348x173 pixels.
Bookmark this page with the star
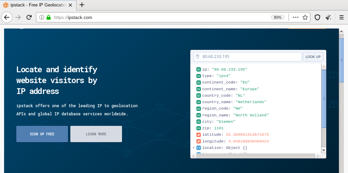pyautogui.click(x=305, y=17)
